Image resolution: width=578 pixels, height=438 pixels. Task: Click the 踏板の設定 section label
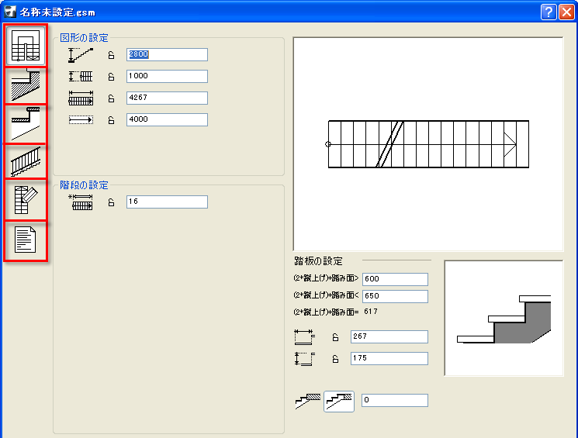click(319, 261)
